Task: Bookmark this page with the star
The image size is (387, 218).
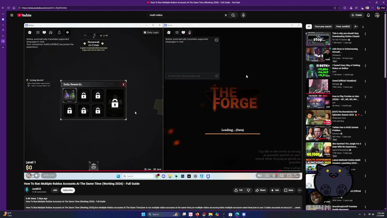Action: [x=340, y=8]
